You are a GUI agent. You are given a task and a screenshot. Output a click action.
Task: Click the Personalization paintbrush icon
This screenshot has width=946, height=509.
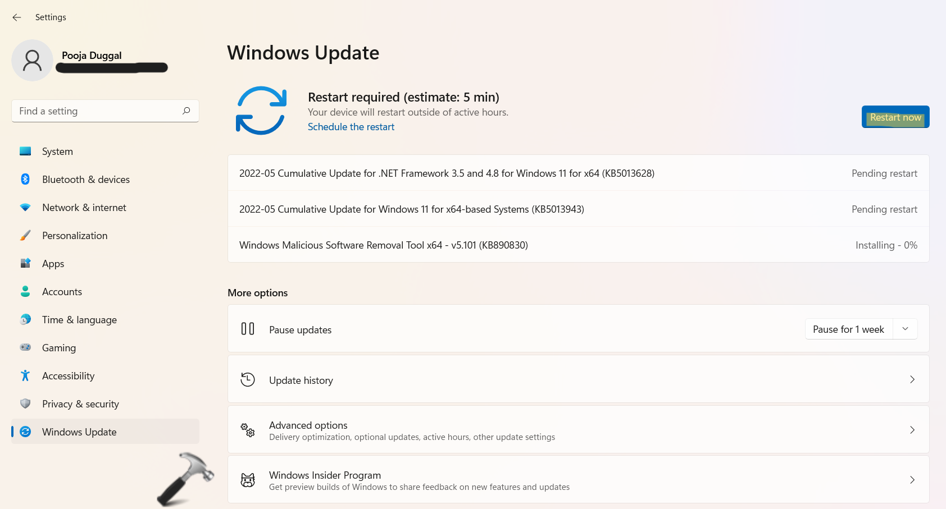[x=25, y=235]
